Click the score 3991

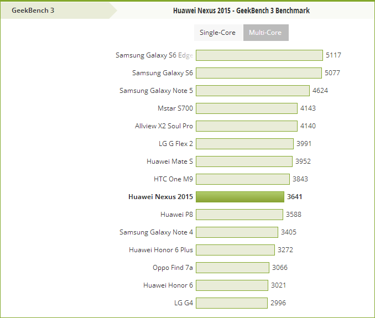[x=304, y=144]
